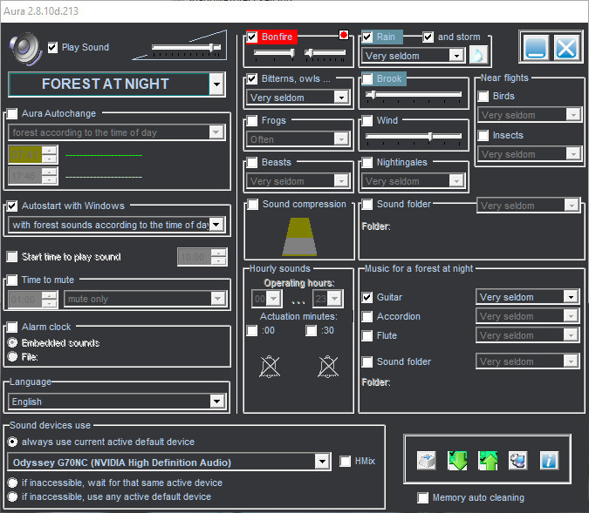Screen dimensions: 589x513
Task: Select 'if inaccessible, use any active default device'
Action: [13, 496]
